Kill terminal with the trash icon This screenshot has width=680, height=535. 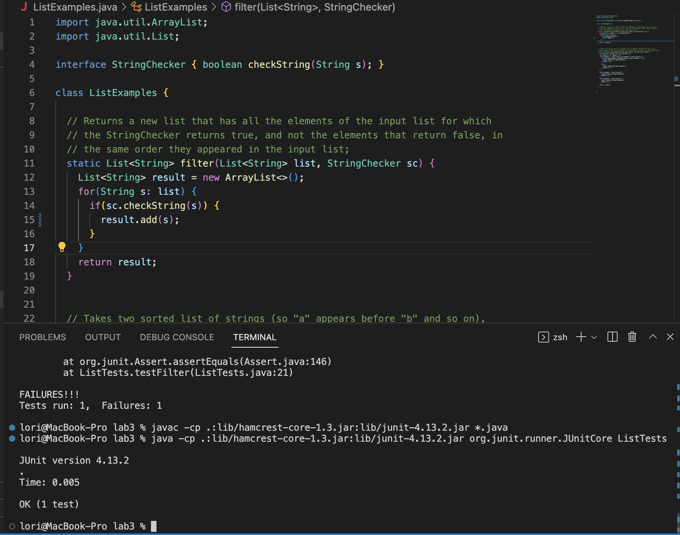632,337
